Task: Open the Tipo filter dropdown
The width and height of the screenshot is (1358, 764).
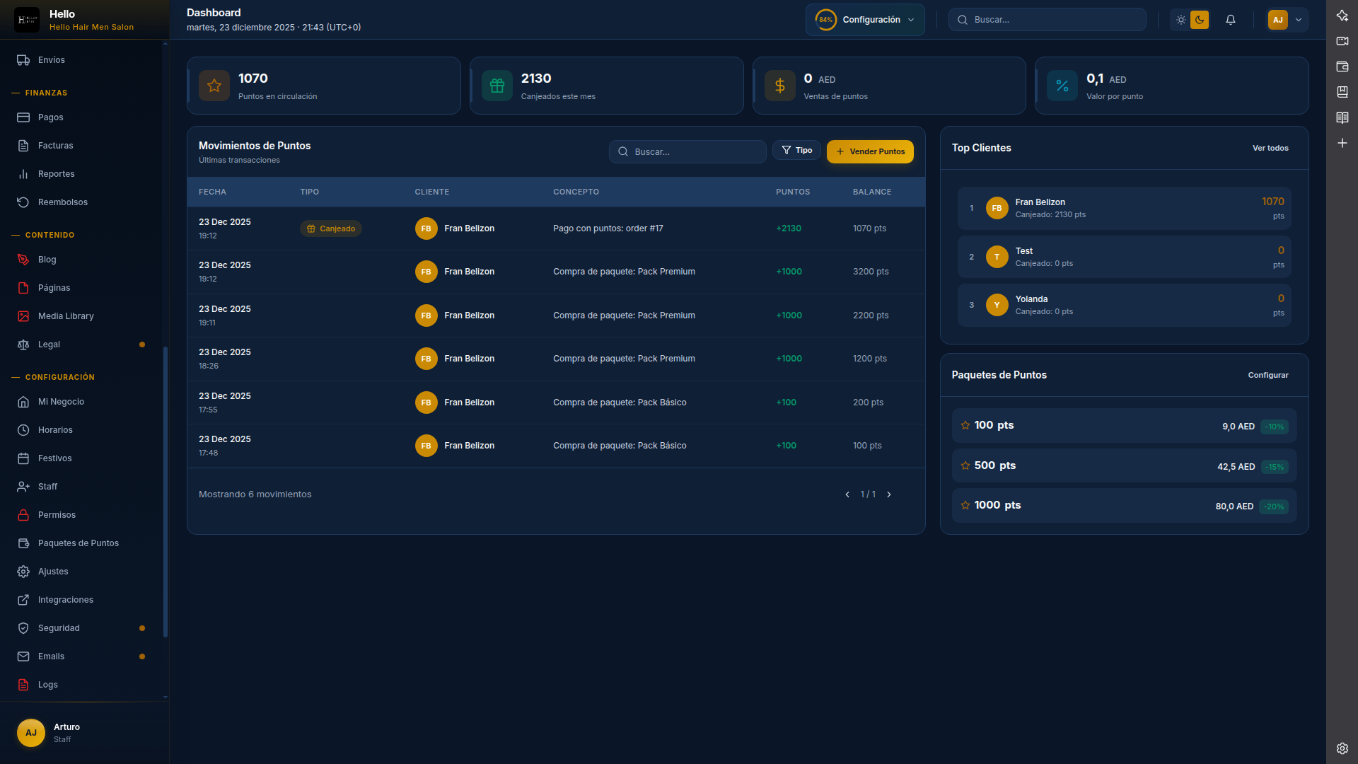Action: click(x=796, y=151)
